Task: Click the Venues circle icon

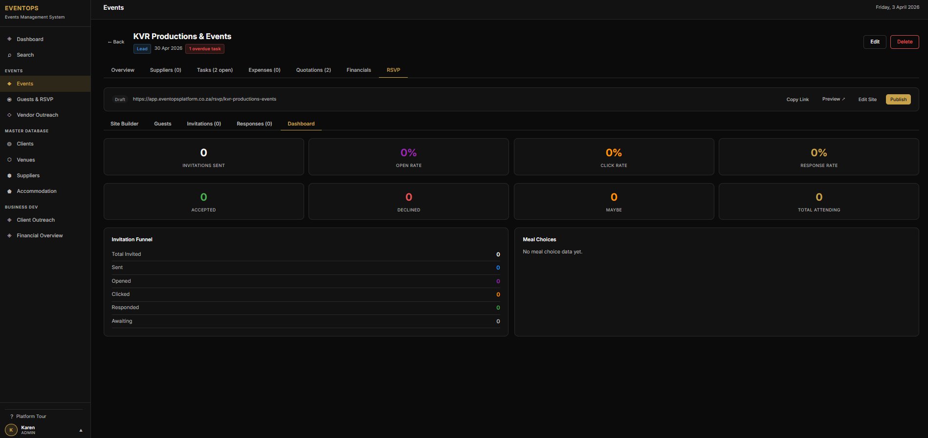Action: pos(9,160)
